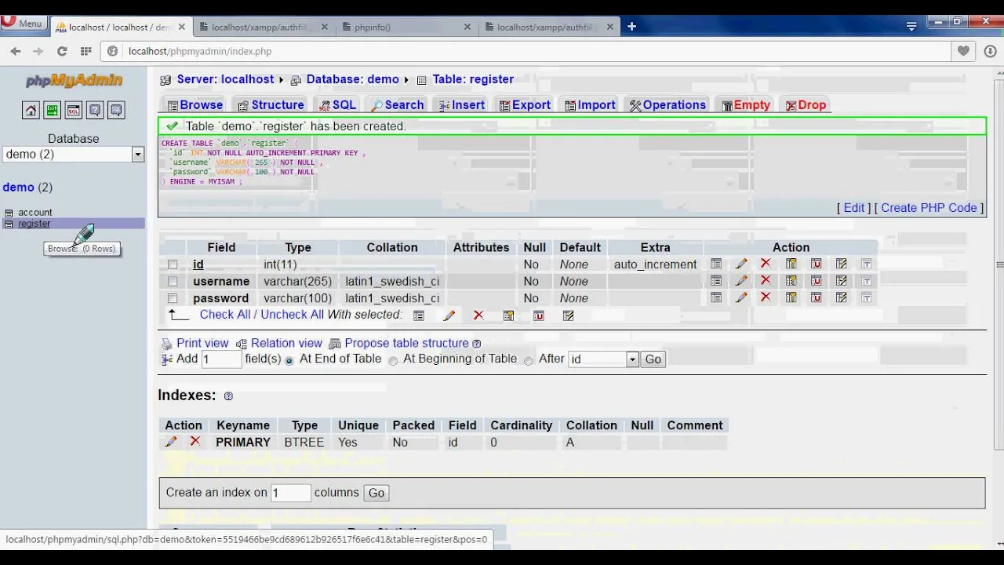Set unique icon on username row
The width and height of the screenshot is (1004, 565).
coord(816,281)
